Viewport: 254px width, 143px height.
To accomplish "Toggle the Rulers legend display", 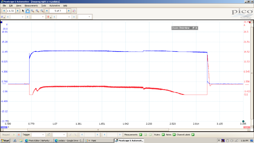I will coord(163,135).
